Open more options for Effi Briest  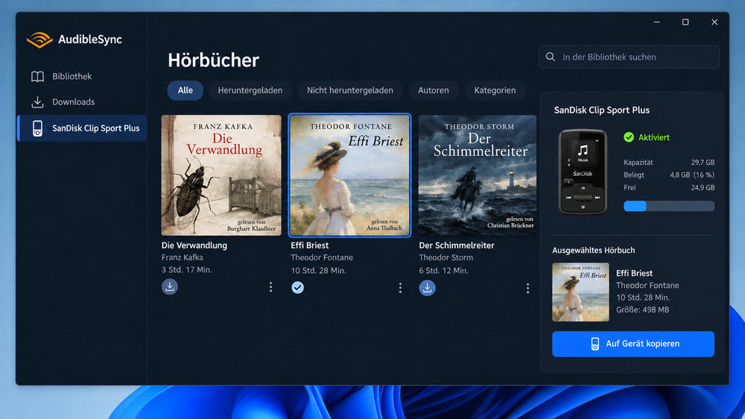(400, 288)
